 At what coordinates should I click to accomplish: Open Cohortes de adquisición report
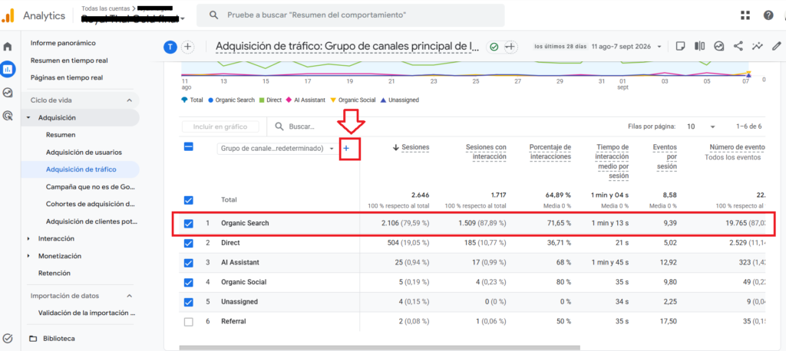tap(91, 205)
